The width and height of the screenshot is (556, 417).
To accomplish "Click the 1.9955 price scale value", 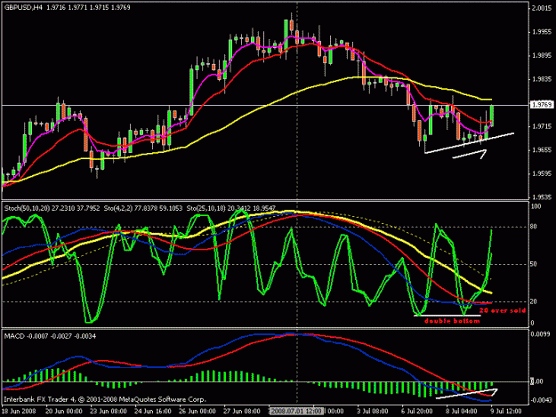I will (x=542, y=32).
